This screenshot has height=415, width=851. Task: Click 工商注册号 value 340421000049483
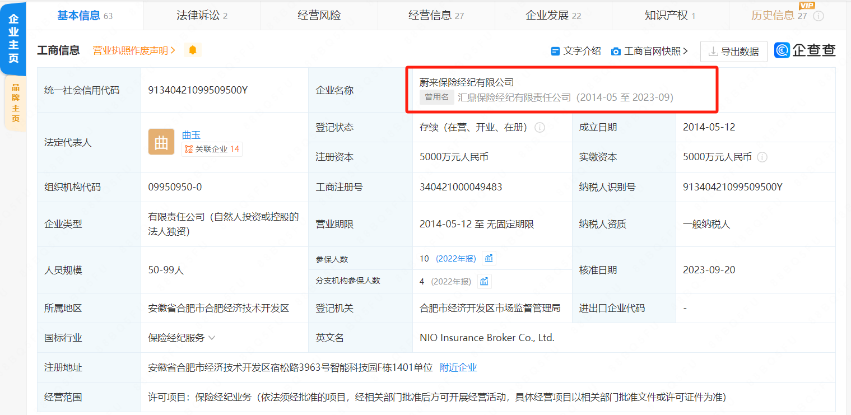tap(461, 187)
